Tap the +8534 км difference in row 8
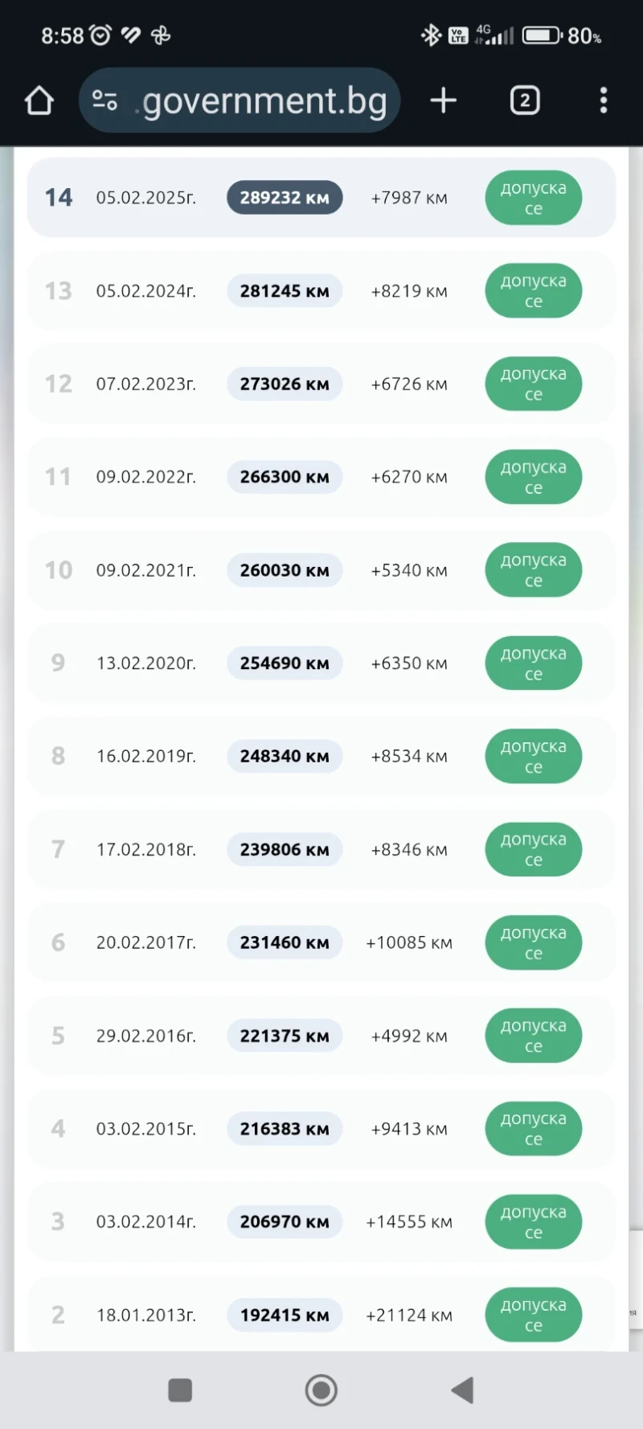The width and height of the screenshot is (643, 1429). tap(408, 757)
